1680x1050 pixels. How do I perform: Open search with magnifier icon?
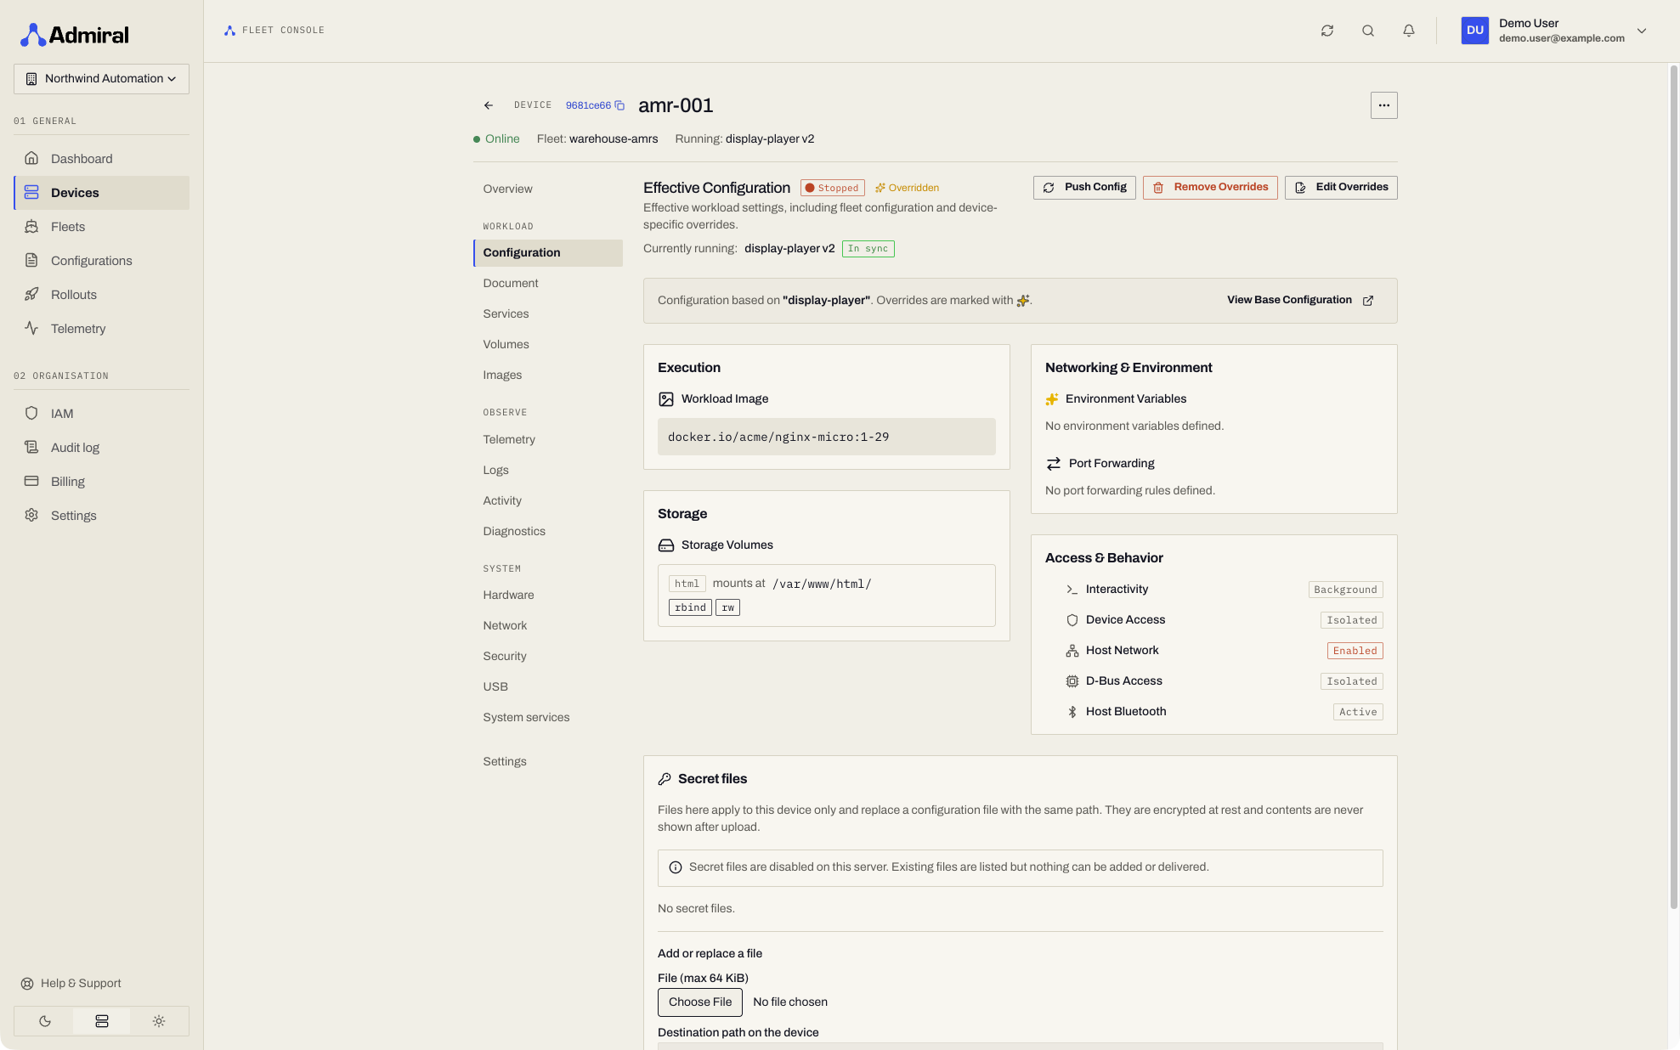point(1368,31)
